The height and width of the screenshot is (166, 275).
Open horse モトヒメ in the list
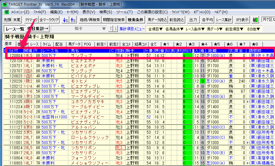click(x=79, y=81)
